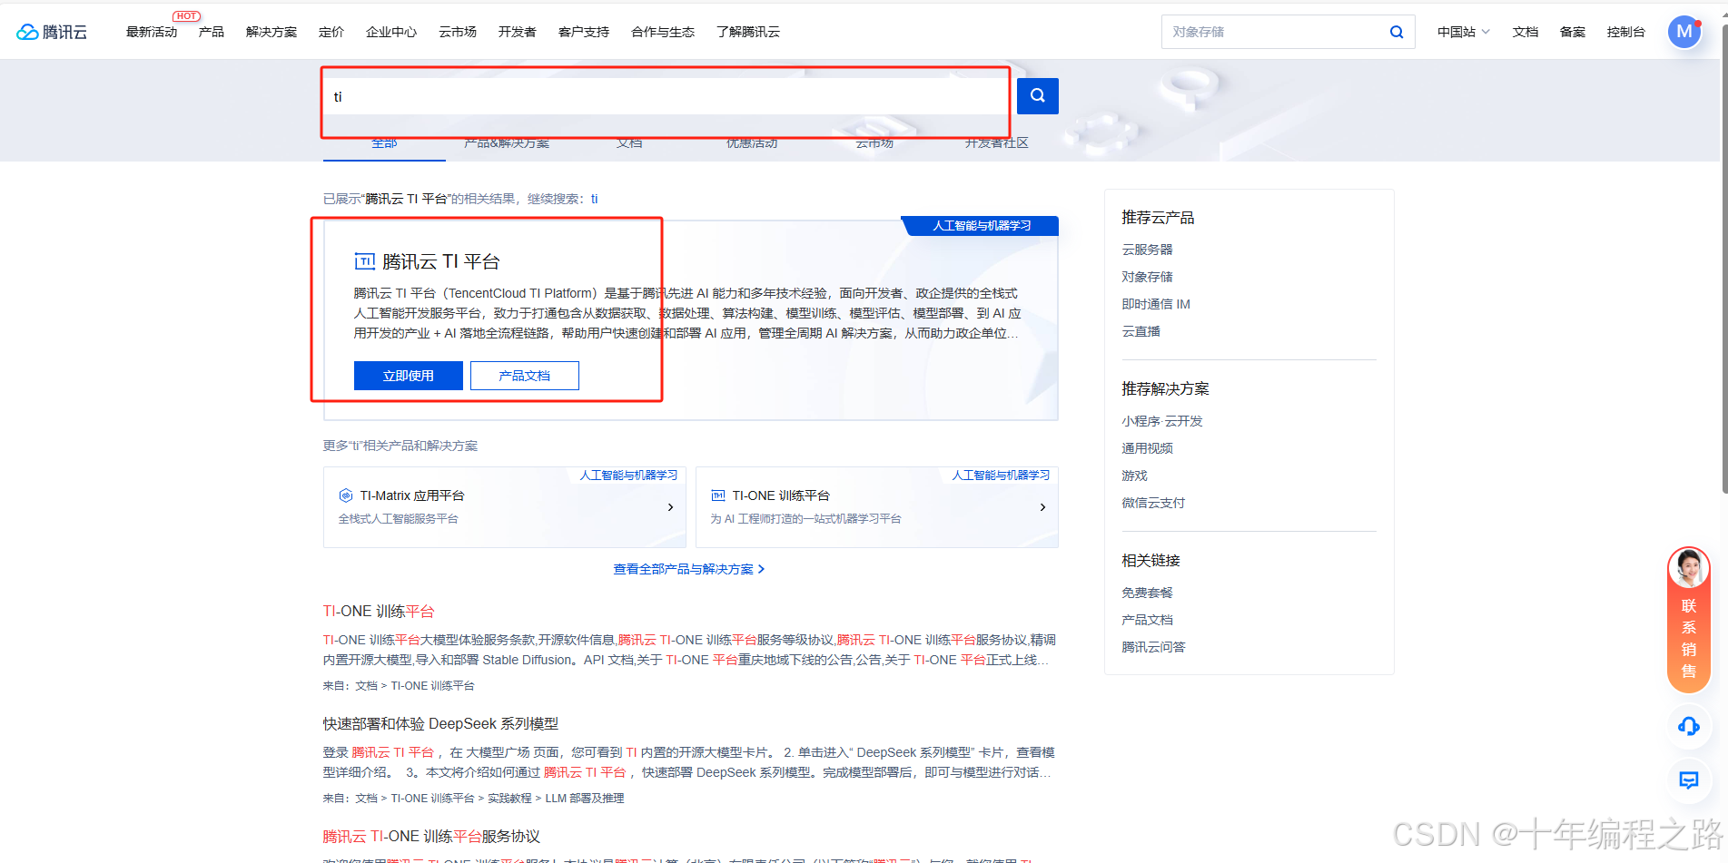This screenshot has width=1728, height=863.
Task: Open 客户支持 menu
Action: coord(584,32)
